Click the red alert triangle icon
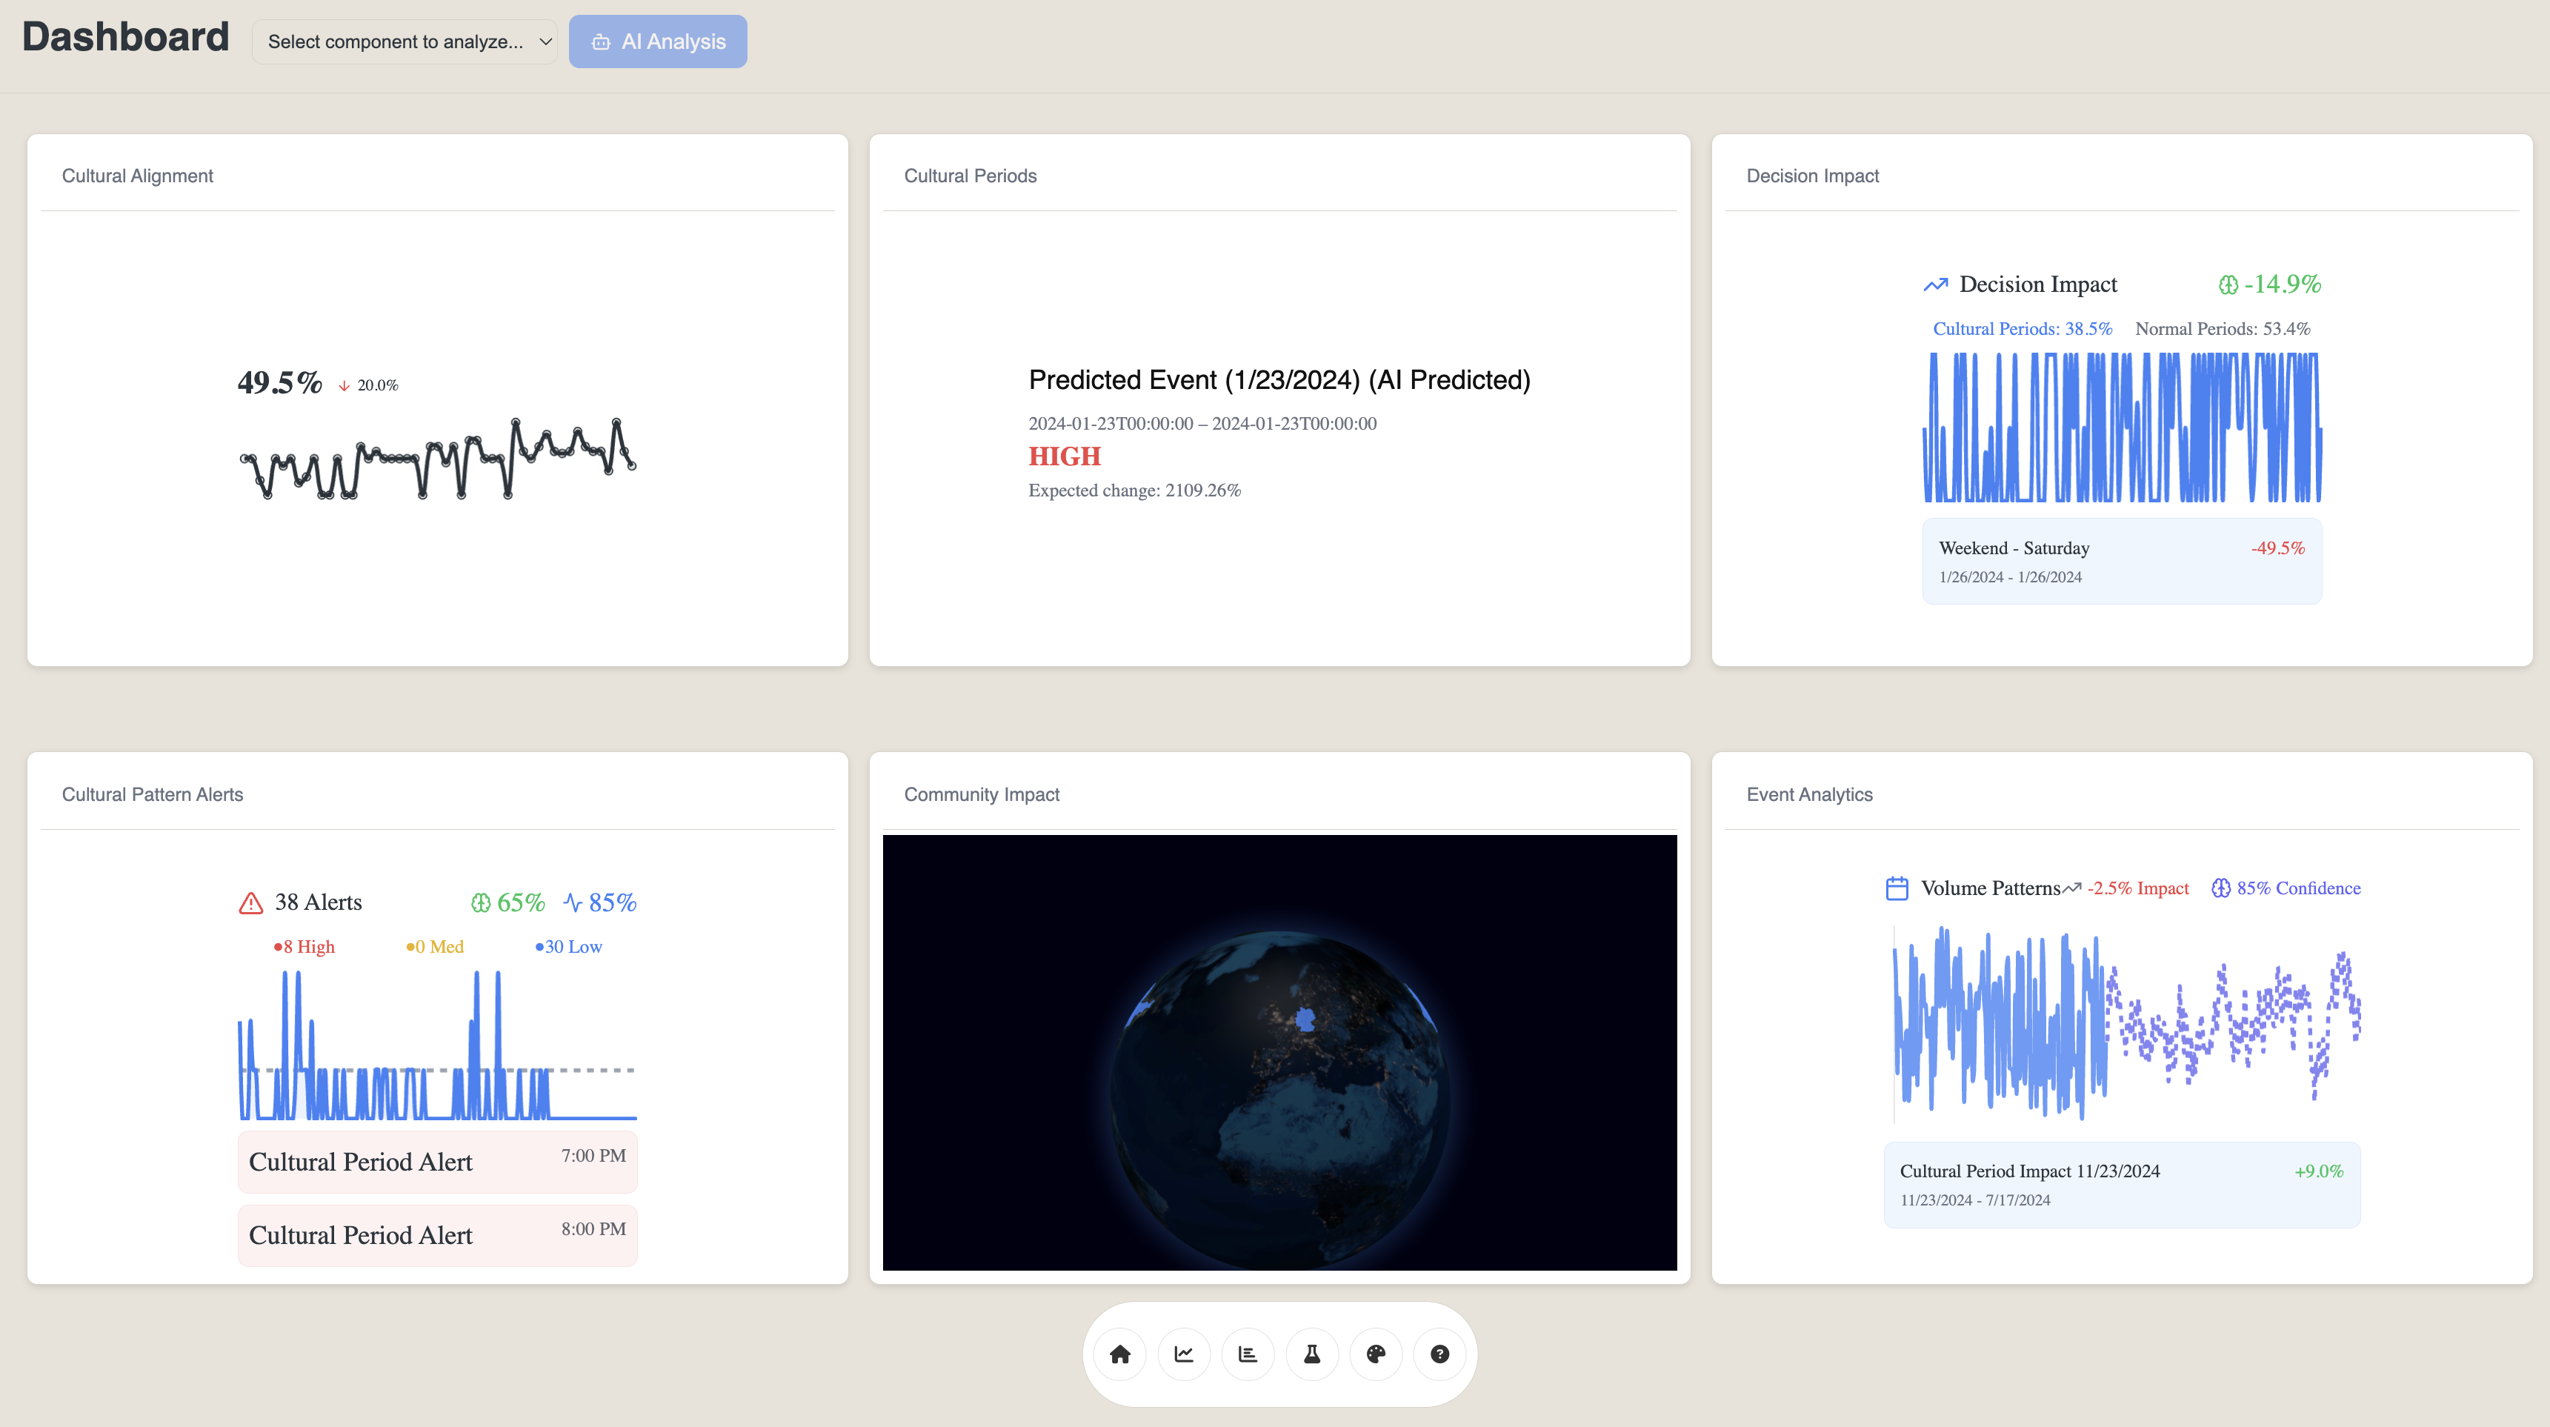The image size is (2550, 1427). [x=250, y=903]
